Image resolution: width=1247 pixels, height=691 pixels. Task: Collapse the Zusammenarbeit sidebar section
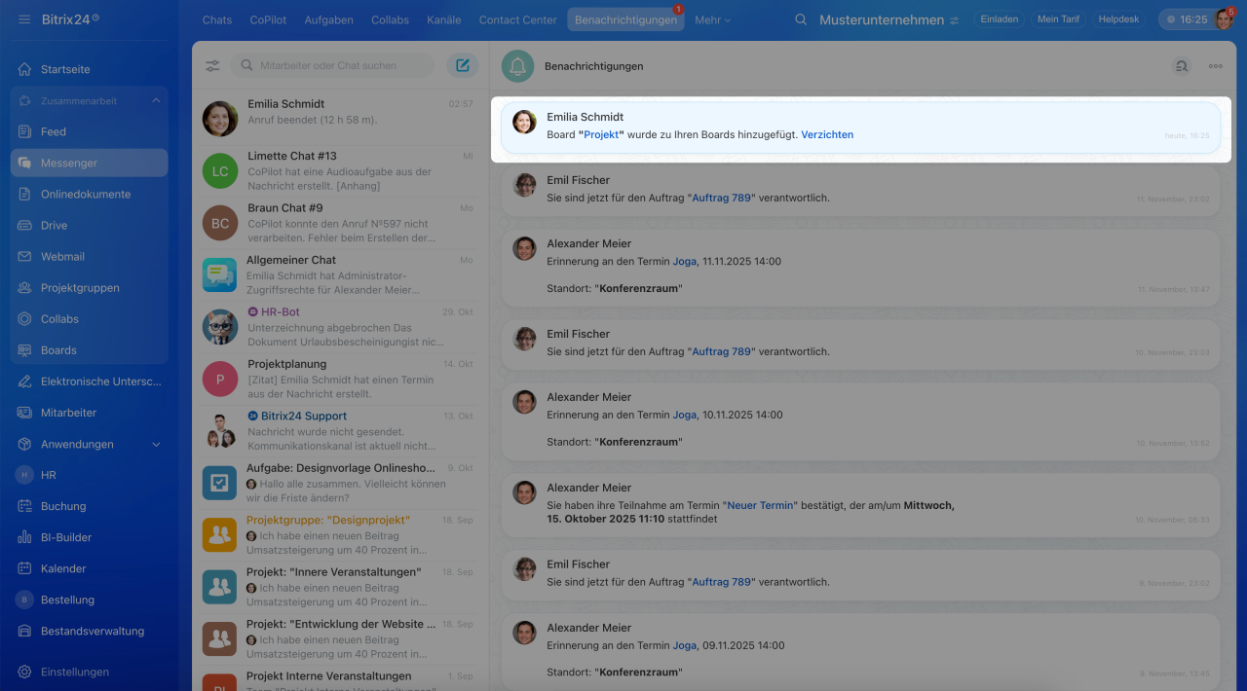(156, 101)
